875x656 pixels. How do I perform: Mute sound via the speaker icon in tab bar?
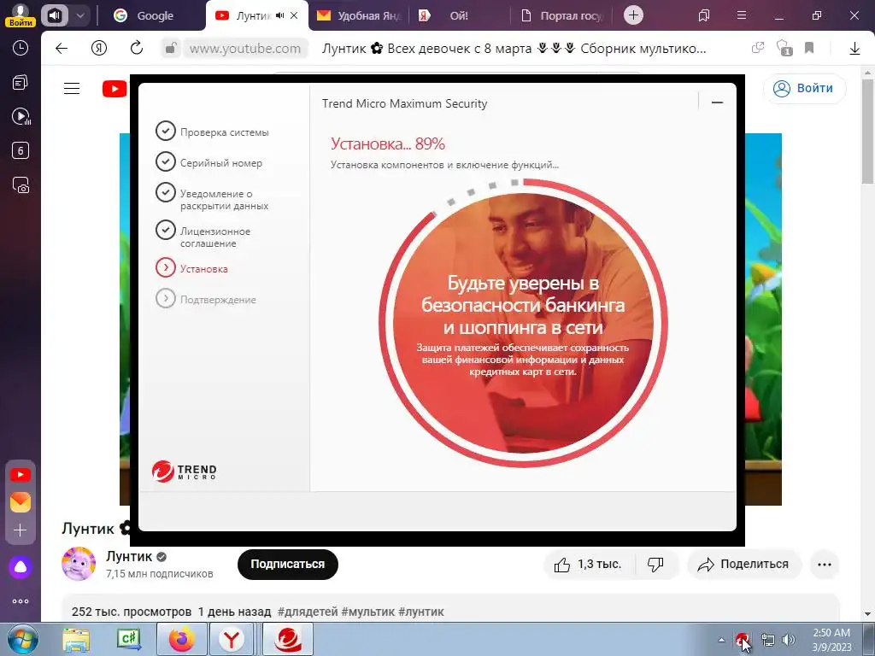[x=54, y=15]
